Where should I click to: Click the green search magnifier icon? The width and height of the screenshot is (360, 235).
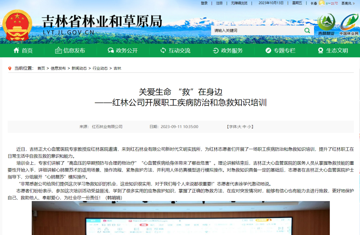coord(307,30)
